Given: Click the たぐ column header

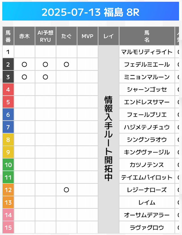Looking at the screenshot, I should tap(66, 36).
